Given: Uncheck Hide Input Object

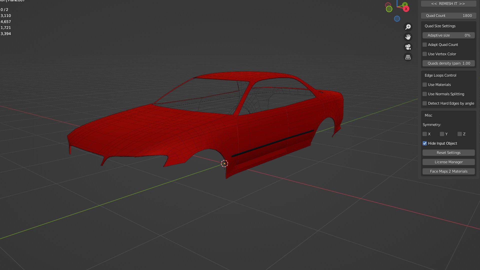Looking at the screenshot, I should click(x=425, y=143).
